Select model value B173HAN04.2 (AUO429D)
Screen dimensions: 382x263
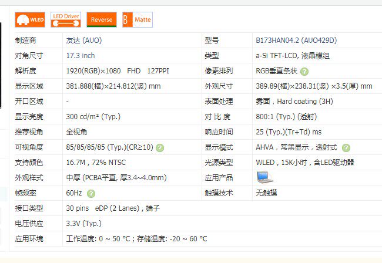(296, 41)
